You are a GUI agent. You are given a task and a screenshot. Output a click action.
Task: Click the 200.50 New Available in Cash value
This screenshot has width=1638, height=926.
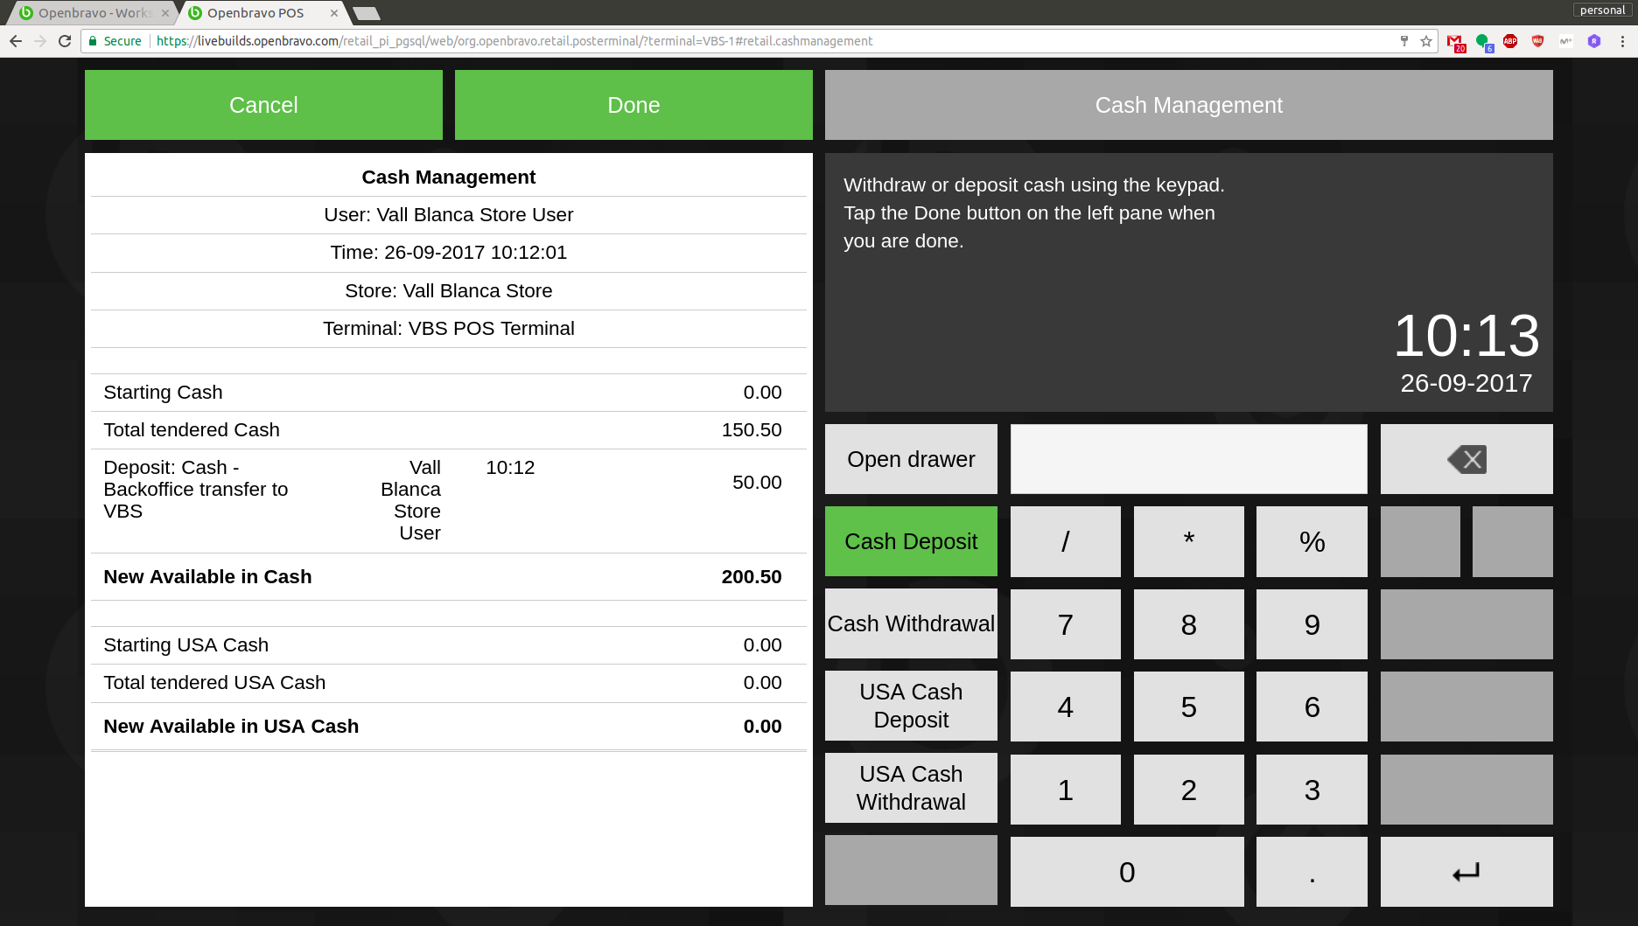[x=752, y=577]
